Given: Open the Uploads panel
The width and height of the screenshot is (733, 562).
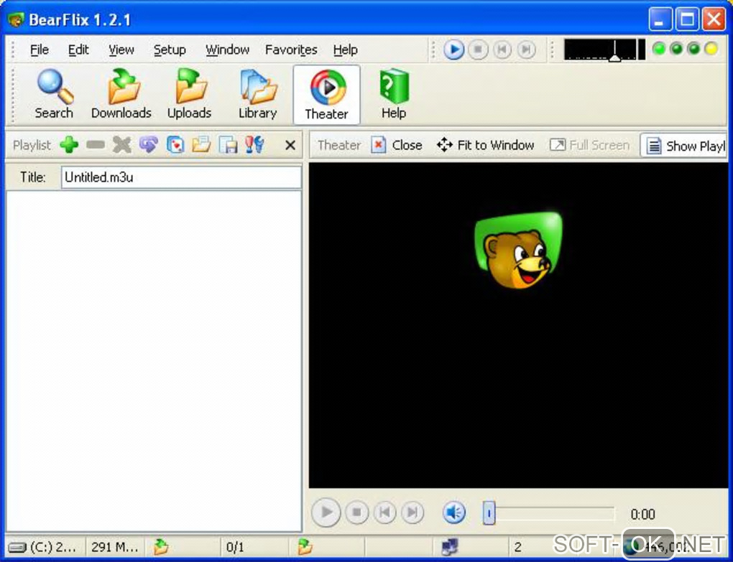Looking at the screenshot, I should coord(189,94).
